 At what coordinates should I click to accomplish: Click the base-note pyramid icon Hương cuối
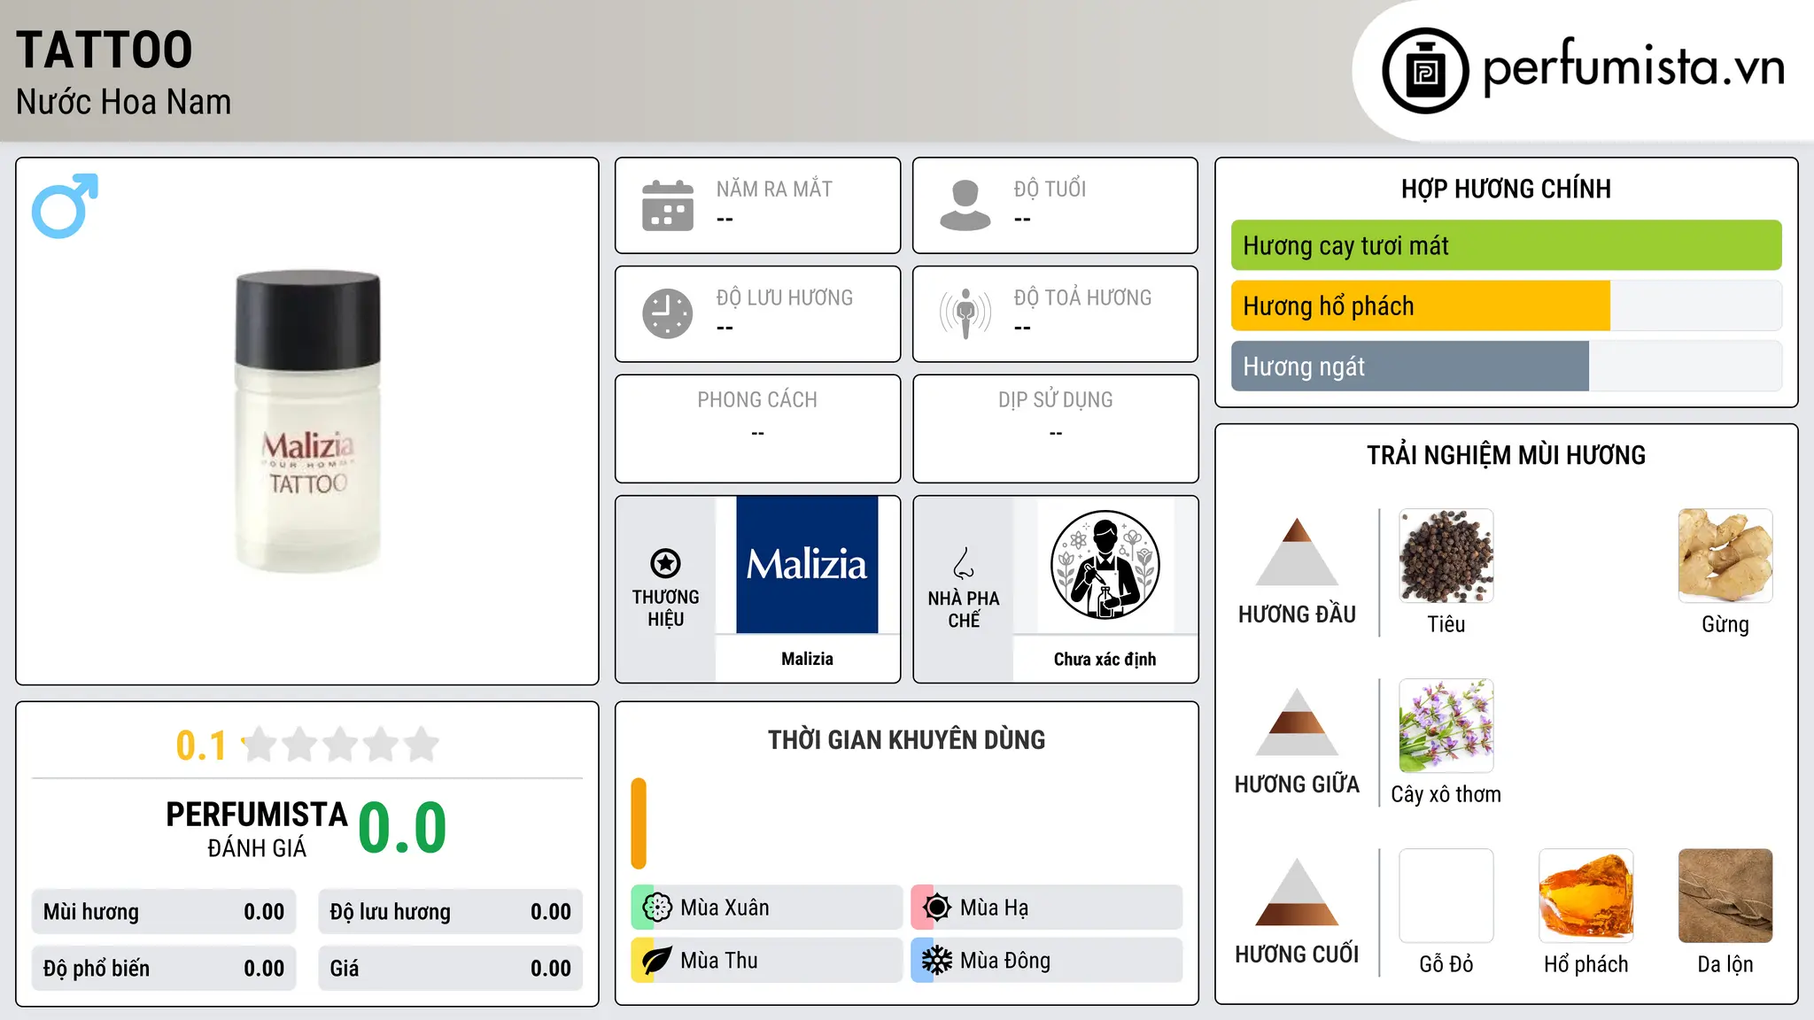pyautogui.click(x=1297, y=892)
